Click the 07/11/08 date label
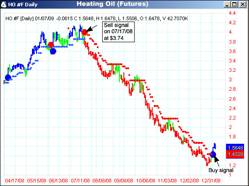Screen dimensions: 249x186 coord(80,181)
